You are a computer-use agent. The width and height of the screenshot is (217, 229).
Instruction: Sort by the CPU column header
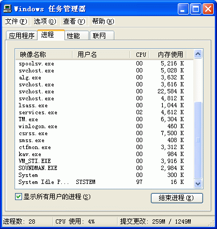140,54
